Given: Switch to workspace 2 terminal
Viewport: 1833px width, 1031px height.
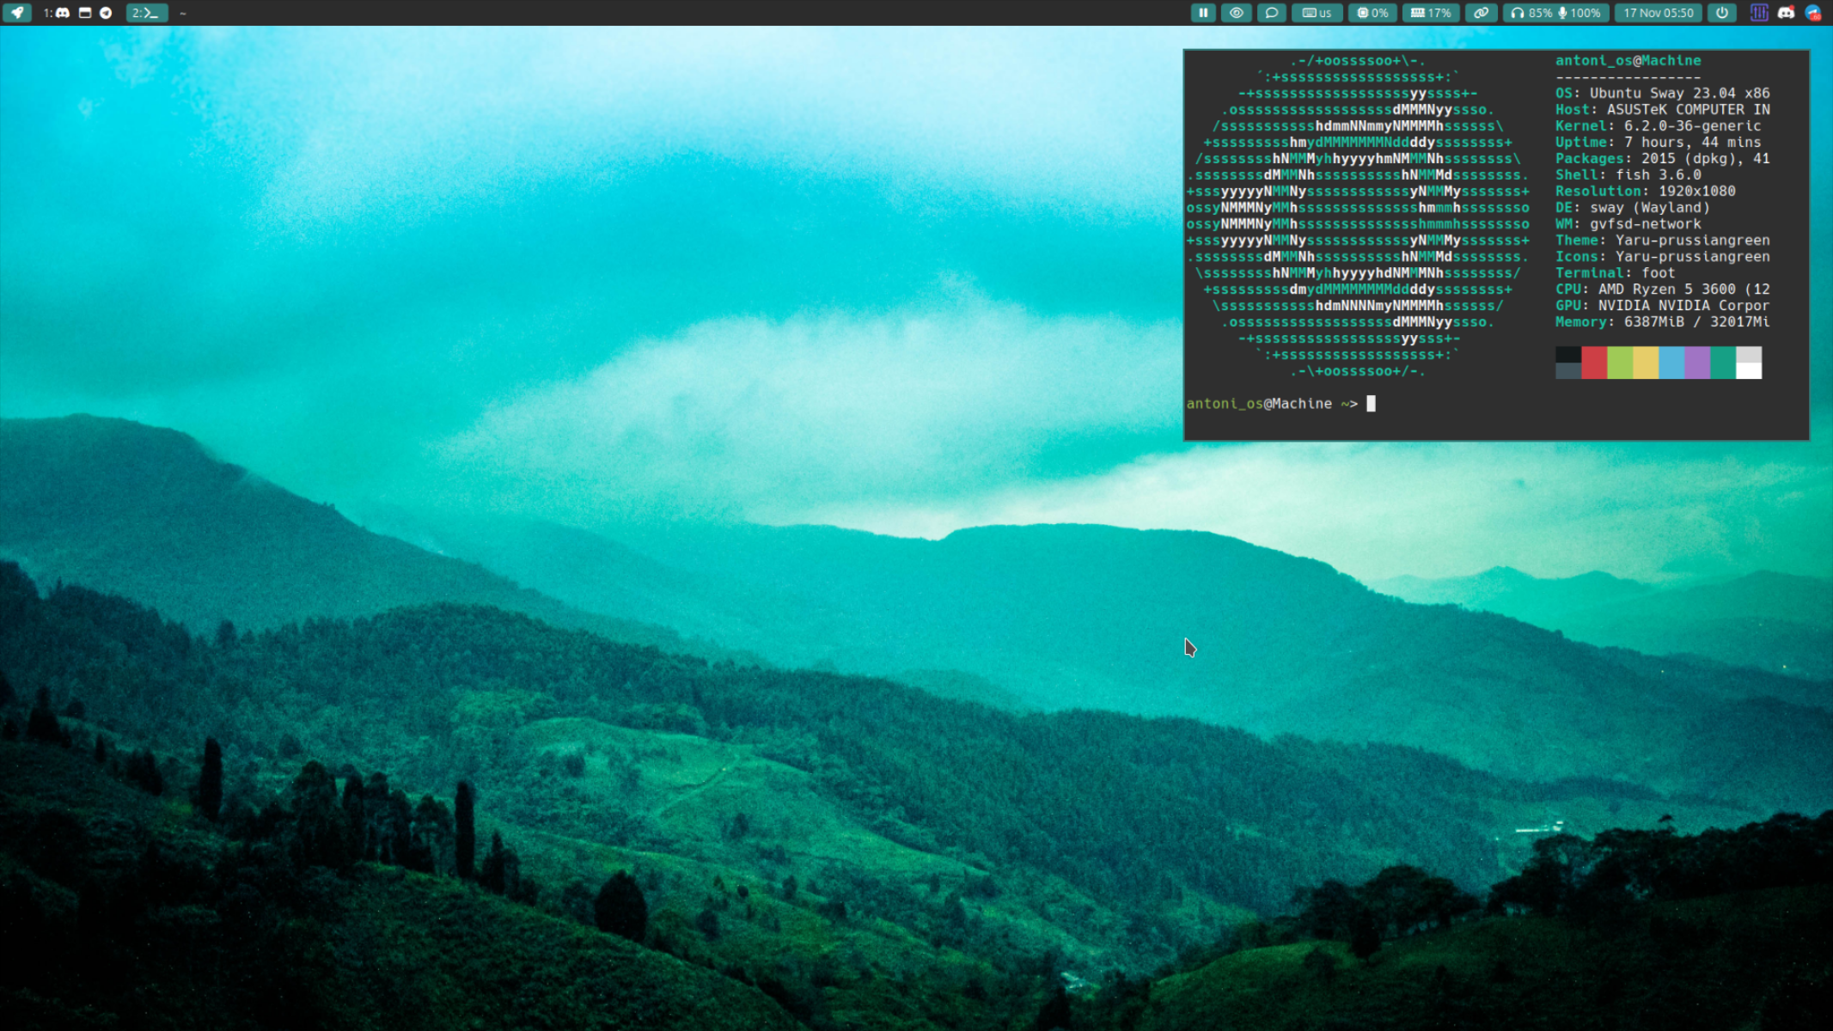Looking at the screenshot, I should tap(146, 13).
